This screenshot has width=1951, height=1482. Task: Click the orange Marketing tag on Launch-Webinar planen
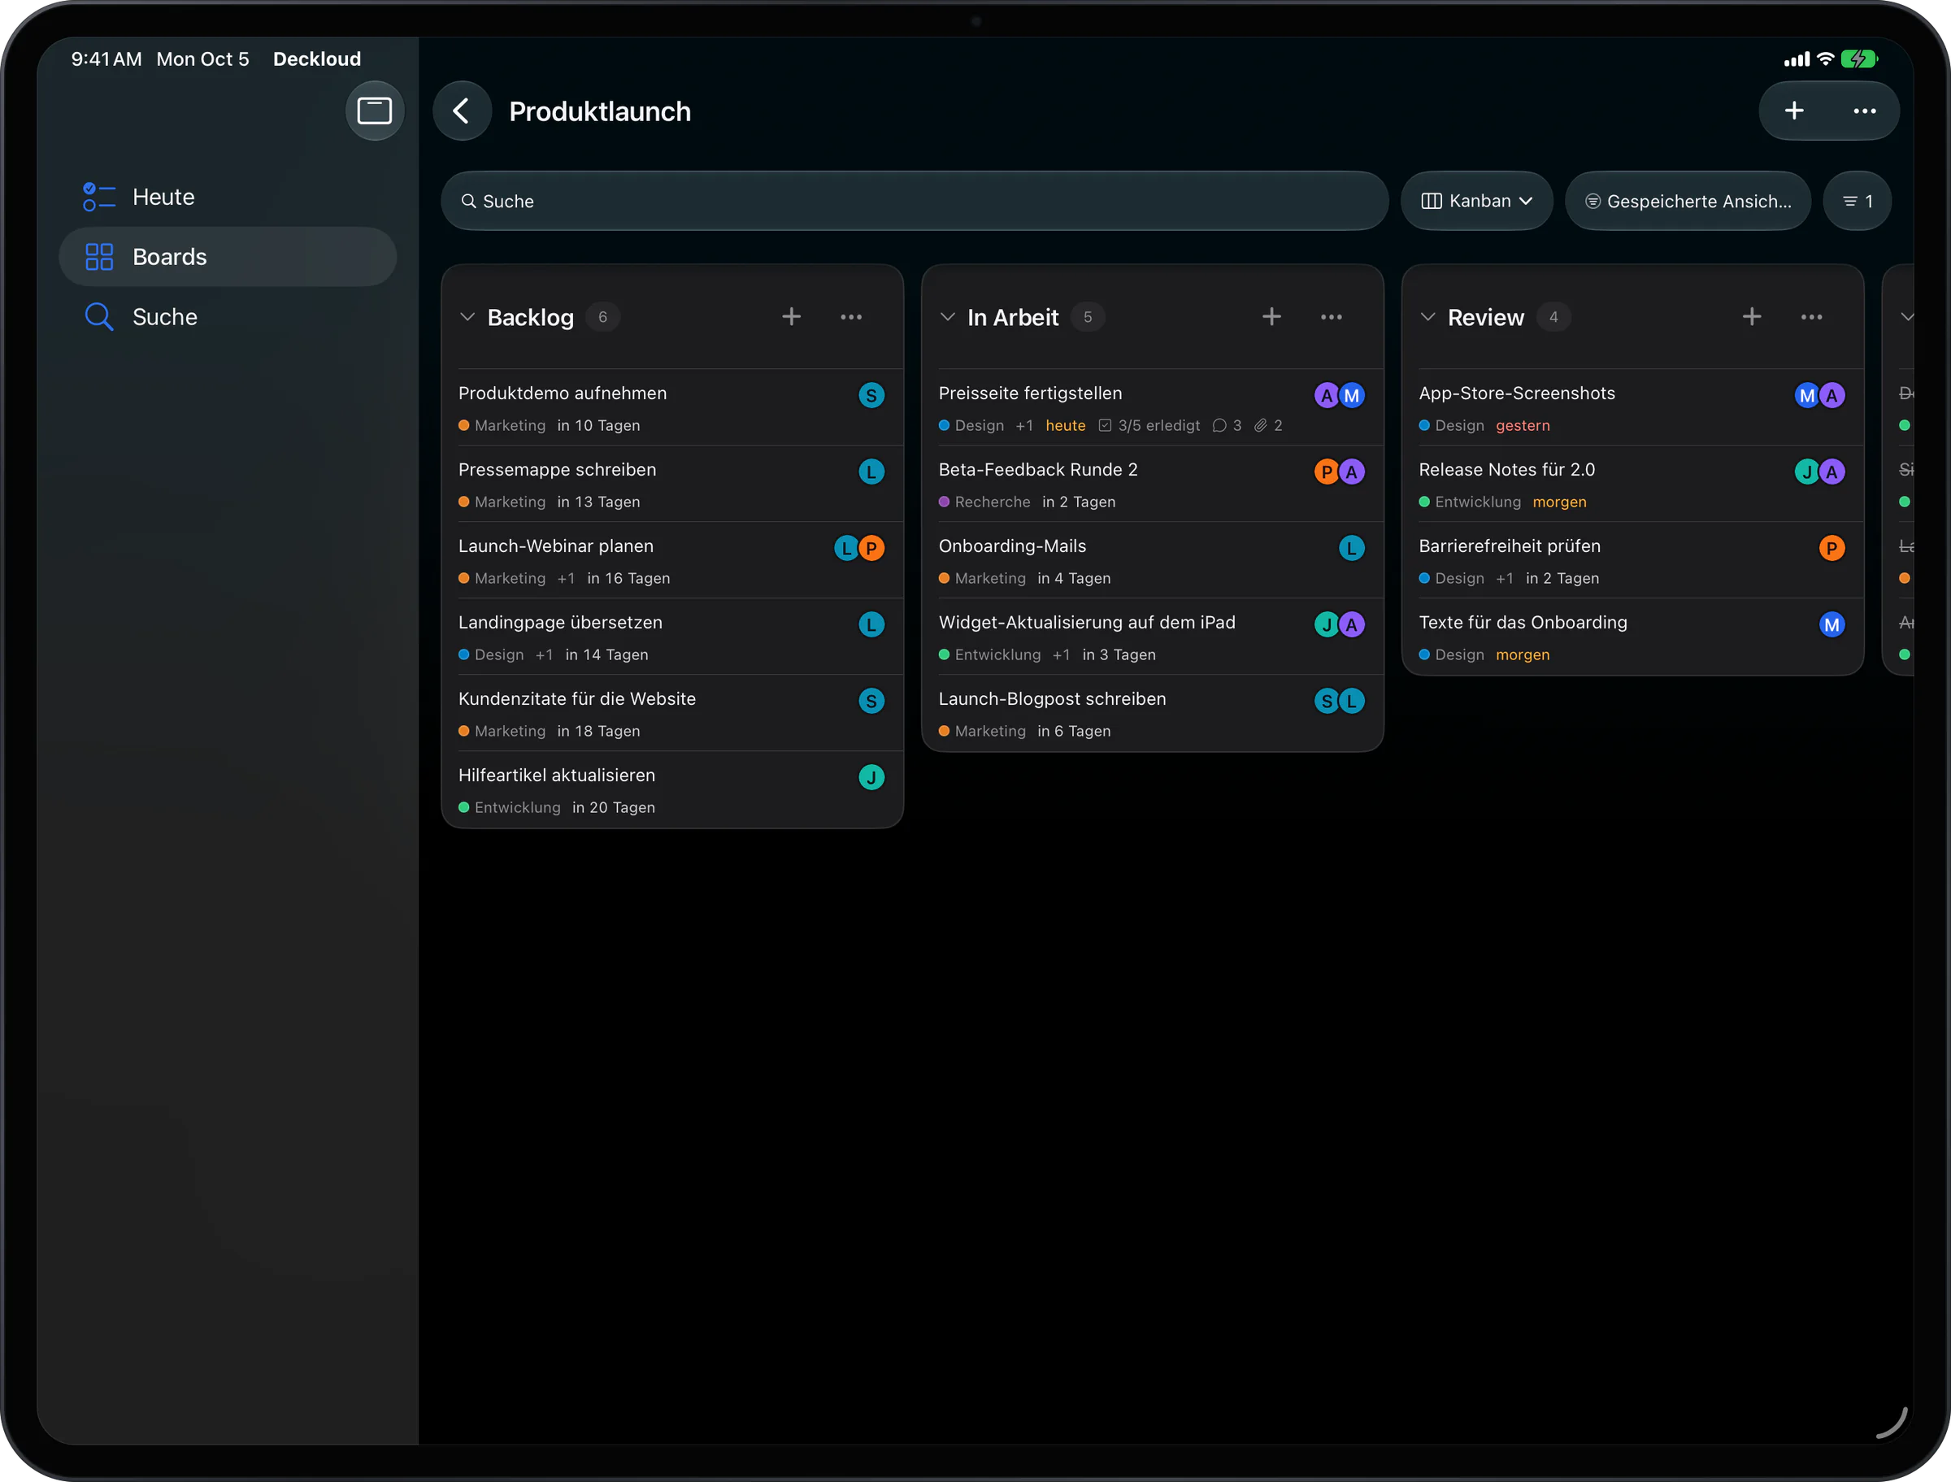pyautogui.click(x=502, y=579)
